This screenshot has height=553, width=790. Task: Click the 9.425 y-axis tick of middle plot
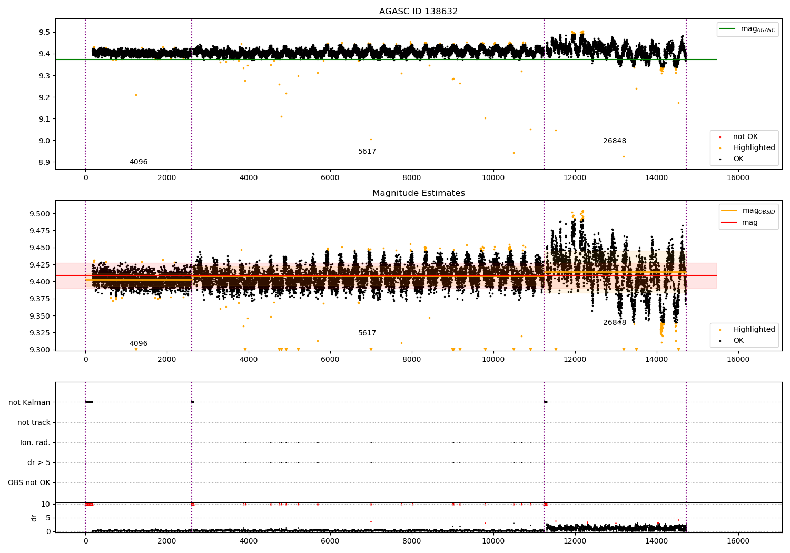(40, 265)
